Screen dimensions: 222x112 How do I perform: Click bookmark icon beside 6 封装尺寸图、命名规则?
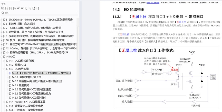click(4, 24)
